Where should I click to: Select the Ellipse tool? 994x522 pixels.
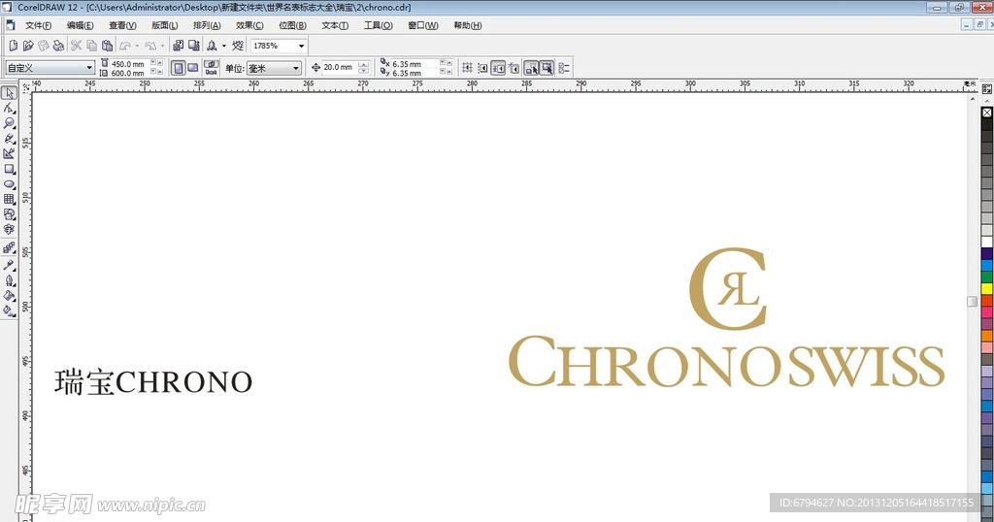coord(9,183)
